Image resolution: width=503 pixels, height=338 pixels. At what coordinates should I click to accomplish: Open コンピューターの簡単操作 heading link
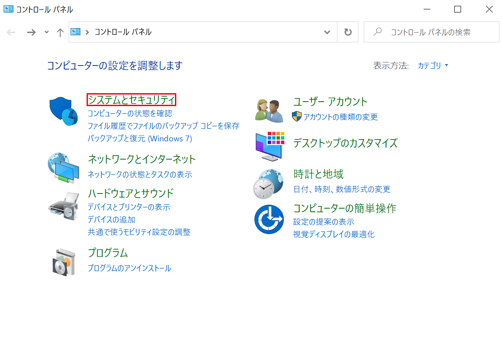pos(345,208)
